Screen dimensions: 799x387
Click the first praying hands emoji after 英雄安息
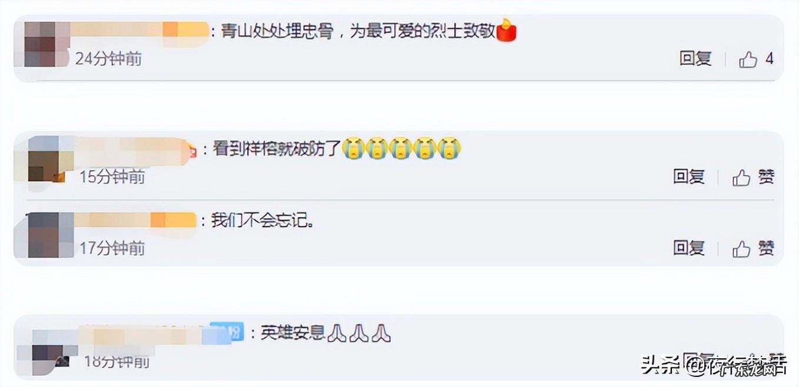pos(337,333)
